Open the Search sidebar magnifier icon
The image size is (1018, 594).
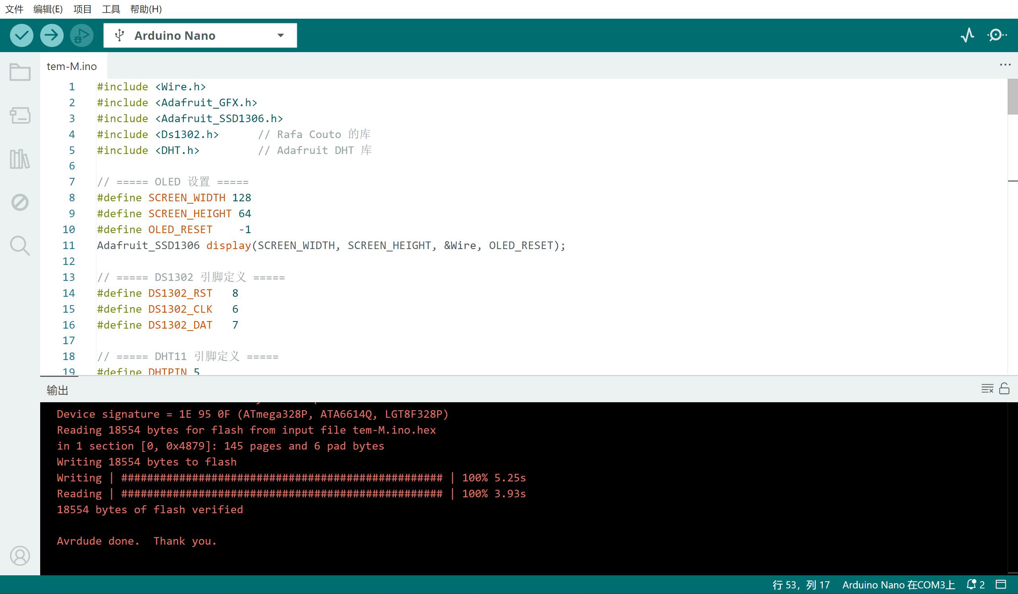coord(20,246)
